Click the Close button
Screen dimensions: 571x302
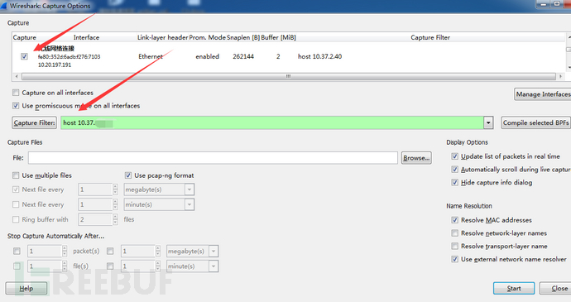tap(555, 289)
